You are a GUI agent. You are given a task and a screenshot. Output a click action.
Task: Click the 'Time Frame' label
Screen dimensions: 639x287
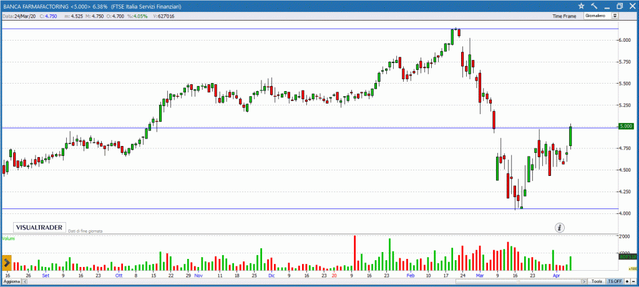point(564,16)
